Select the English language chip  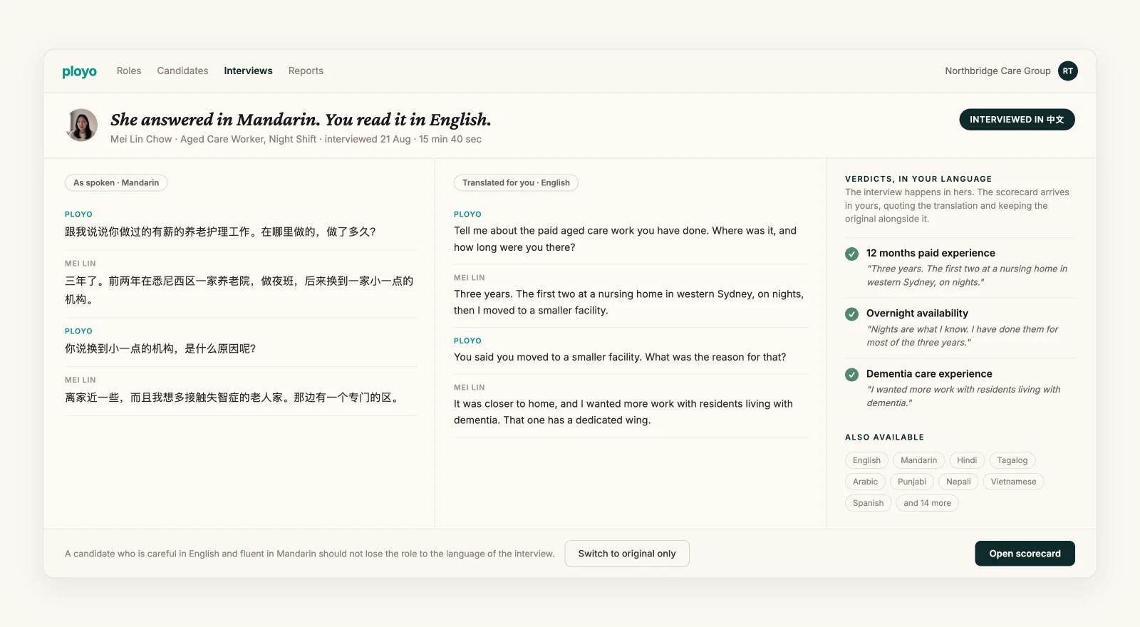pyautogui.click(x=866, y=460)
